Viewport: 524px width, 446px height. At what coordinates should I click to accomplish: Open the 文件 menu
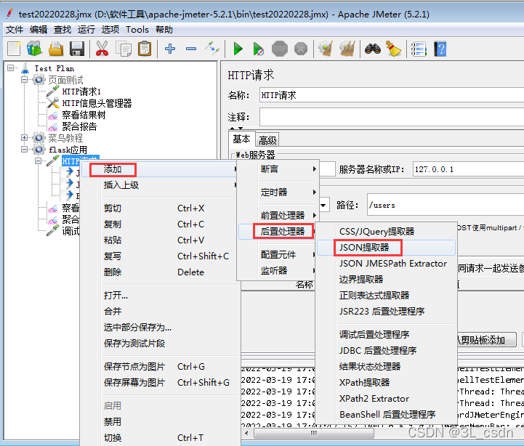[x=15, y=30]
